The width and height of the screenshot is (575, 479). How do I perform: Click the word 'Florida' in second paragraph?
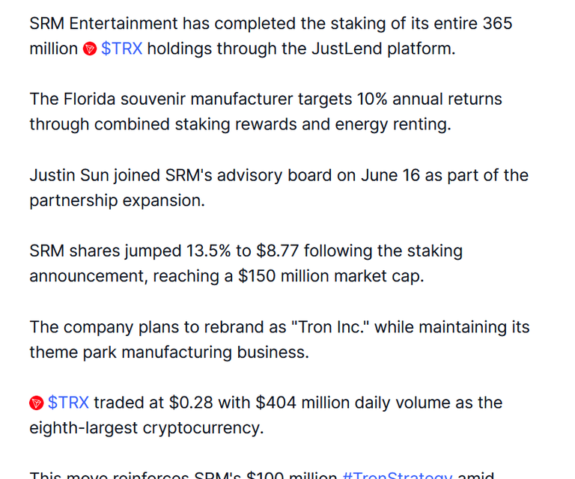(90, 100)
